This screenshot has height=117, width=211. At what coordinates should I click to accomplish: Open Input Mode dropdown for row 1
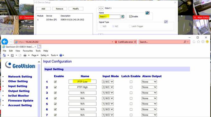108,81
